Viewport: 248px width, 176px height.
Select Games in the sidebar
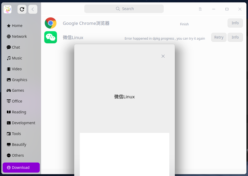pyautogui.click(x=21, y=90)
